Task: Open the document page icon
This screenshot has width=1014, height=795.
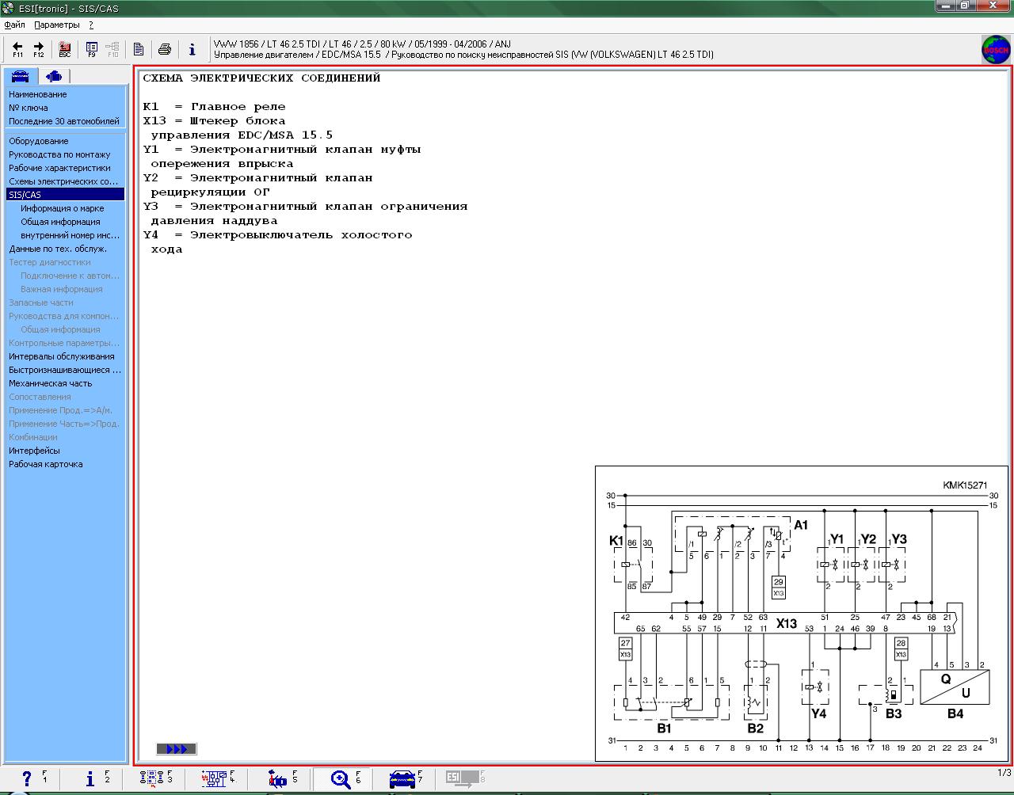Action: coord(139,49)
